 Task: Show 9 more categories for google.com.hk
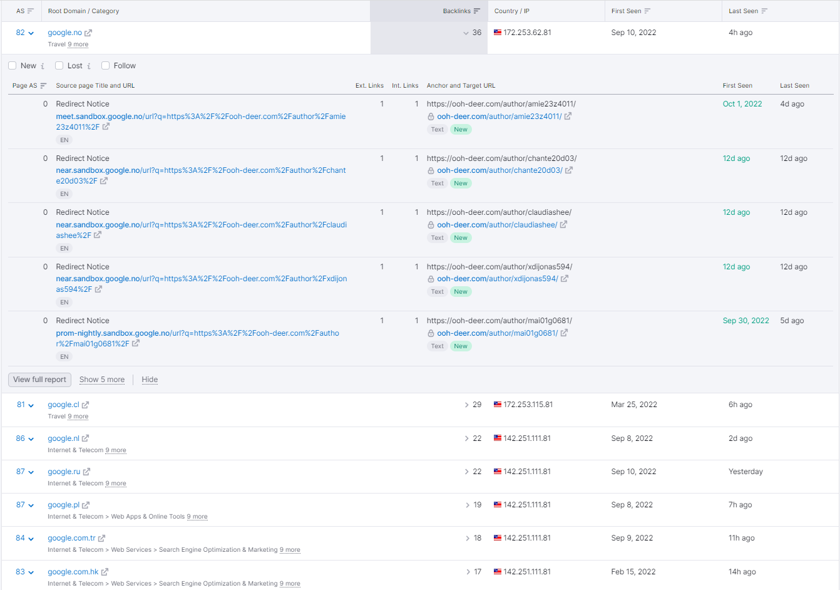coord(290,584)
